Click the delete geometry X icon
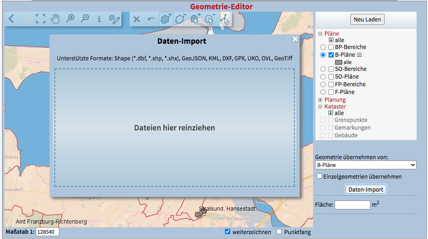Screen dimensions: 428x239 coord(136,19)
